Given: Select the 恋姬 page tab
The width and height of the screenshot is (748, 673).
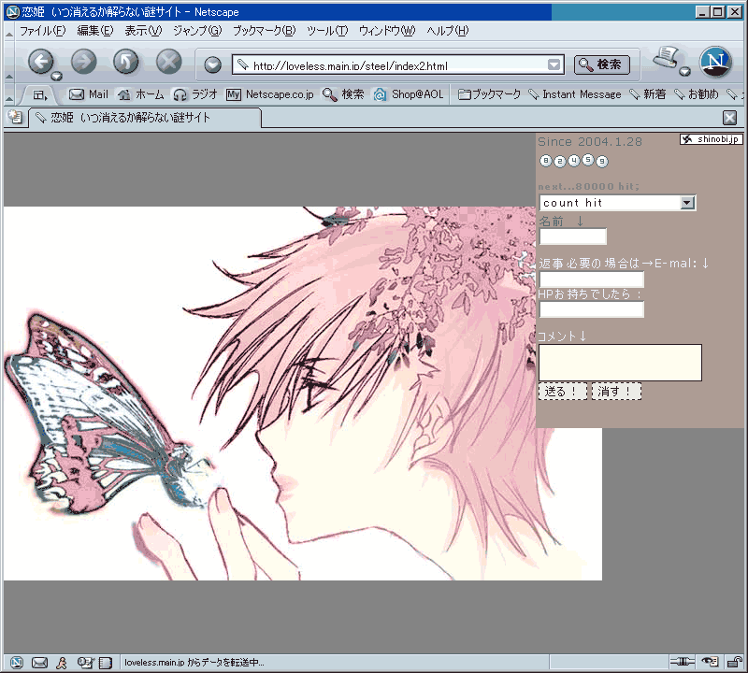Looking at the screenshot, I should pos(145,118).
